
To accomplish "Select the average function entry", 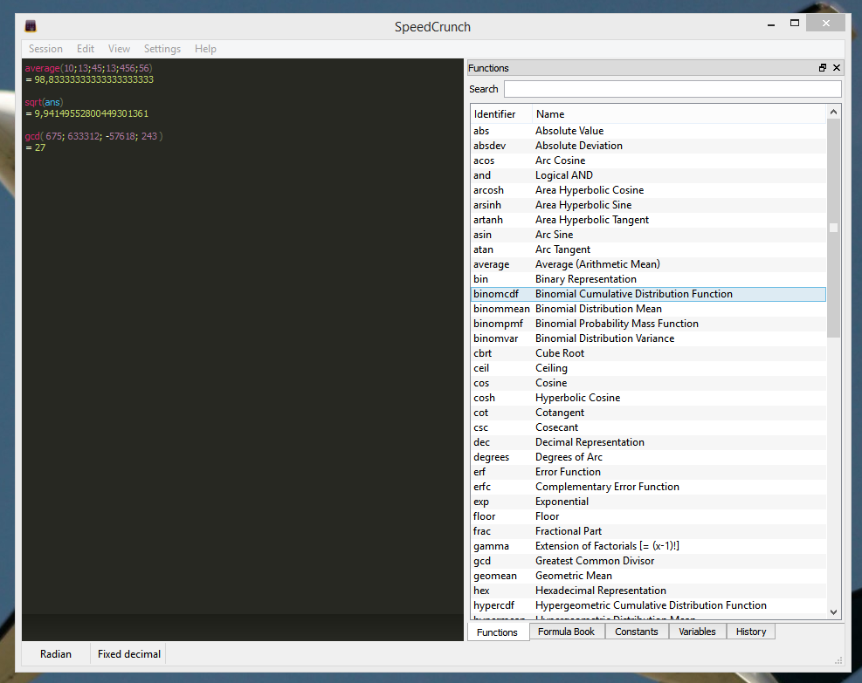I will click(524, 263).
